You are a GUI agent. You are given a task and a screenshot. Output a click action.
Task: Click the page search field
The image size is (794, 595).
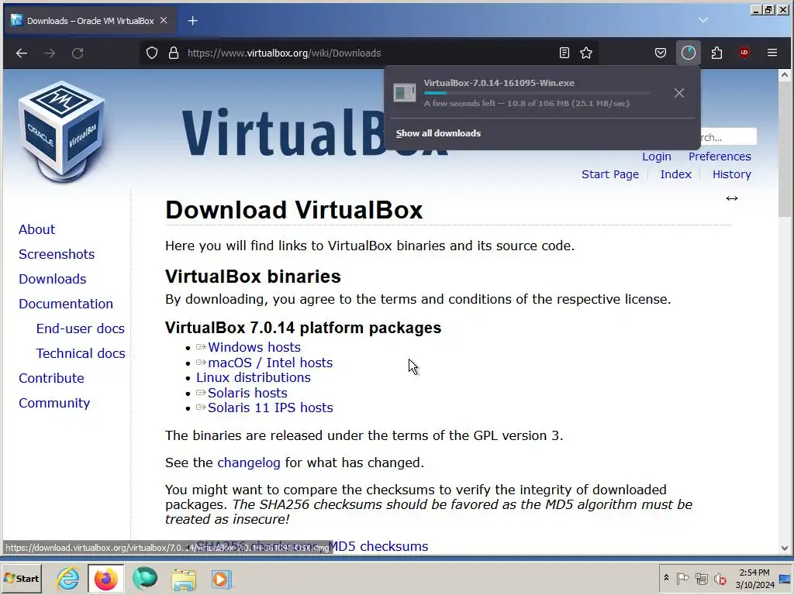point(728,137)
